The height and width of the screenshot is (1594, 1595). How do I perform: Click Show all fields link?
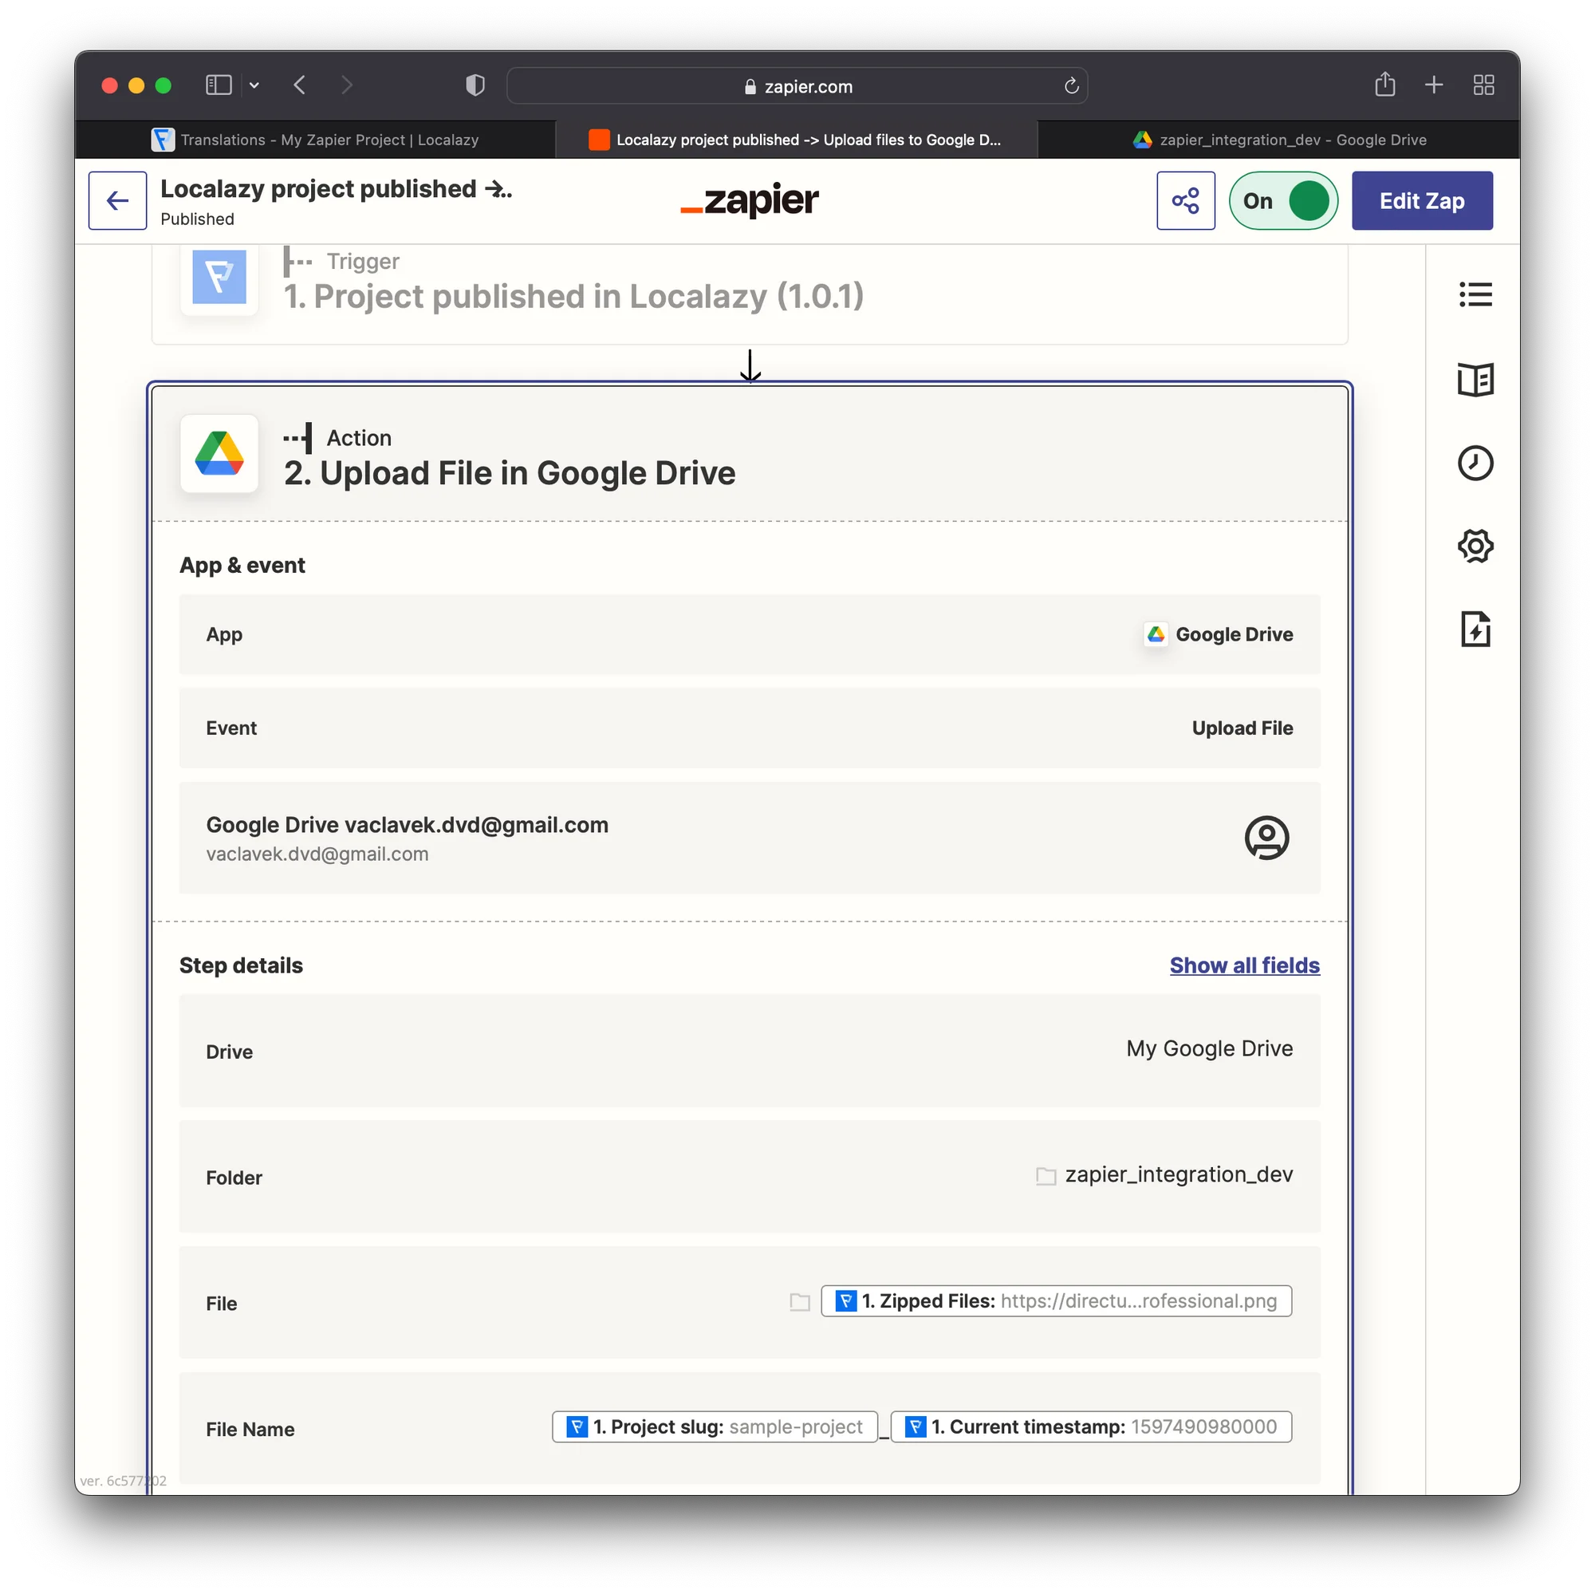(1243, 965)
